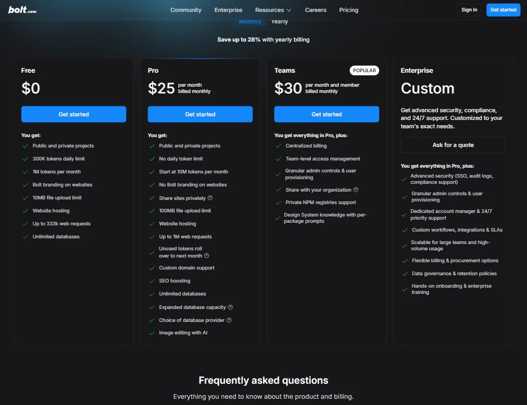This screenshot has height=405, width=527.
Task: Click 'Data governance & retention policies'
Action: click(454, 273)
